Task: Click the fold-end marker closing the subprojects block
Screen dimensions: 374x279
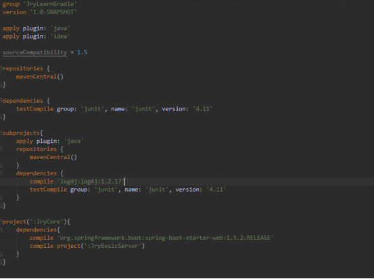Action: coord(1,205)
